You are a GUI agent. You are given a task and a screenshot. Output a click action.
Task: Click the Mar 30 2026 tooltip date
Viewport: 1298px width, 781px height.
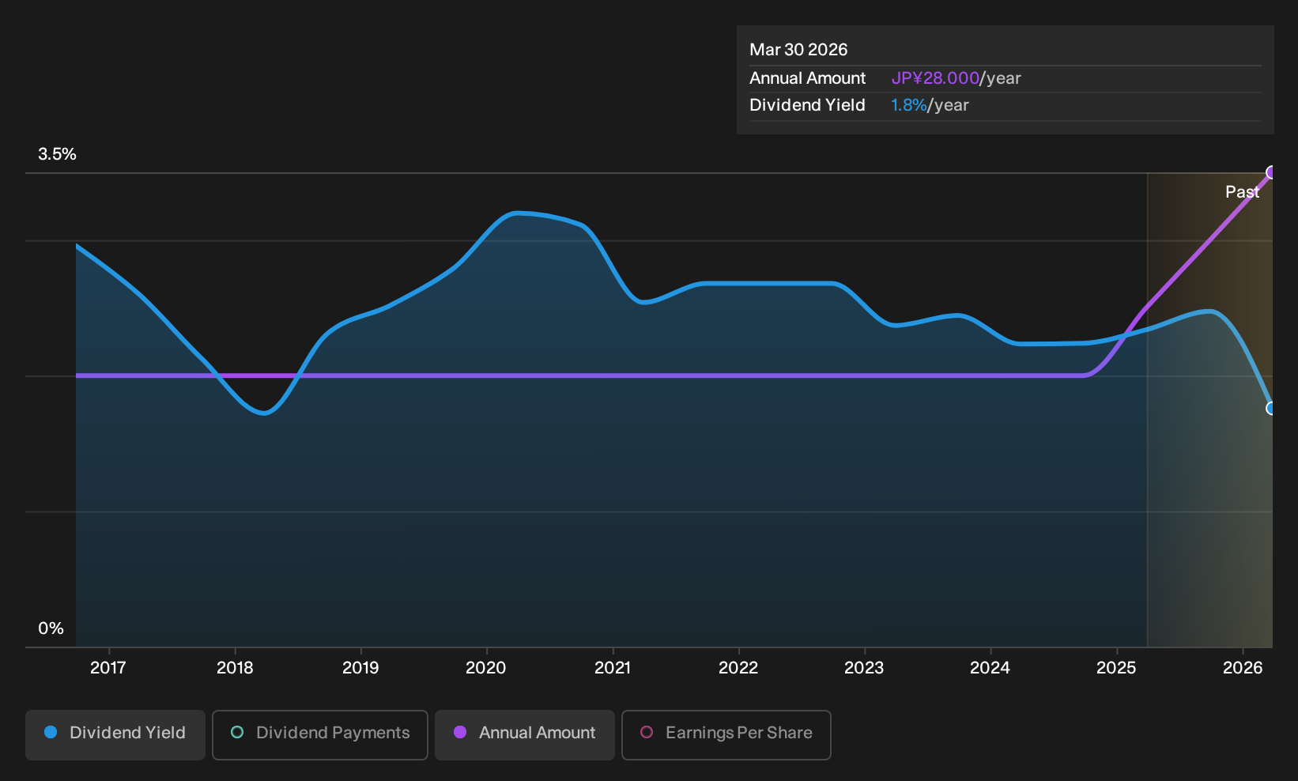coord(798,50)
